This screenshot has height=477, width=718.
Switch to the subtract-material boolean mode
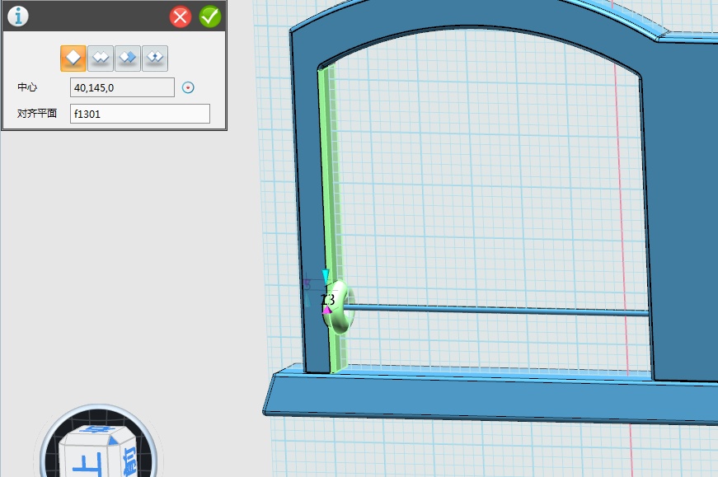pos(128,58)
